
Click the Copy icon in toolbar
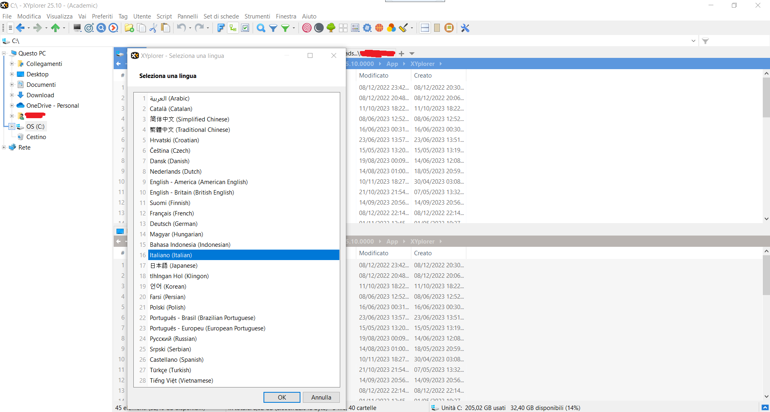[x=141, y=28]
